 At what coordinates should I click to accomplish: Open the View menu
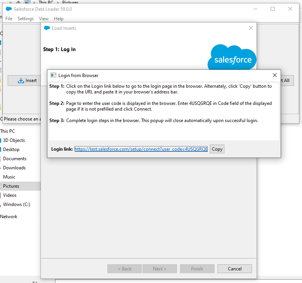click(x=44, y=19)
